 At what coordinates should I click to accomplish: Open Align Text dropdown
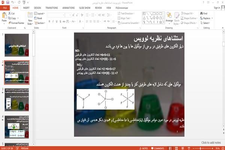124,18
